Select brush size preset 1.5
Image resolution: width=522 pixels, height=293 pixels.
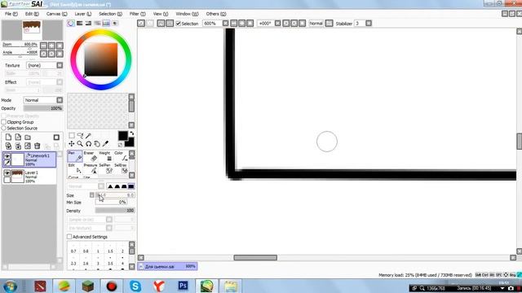coord(110,250)
